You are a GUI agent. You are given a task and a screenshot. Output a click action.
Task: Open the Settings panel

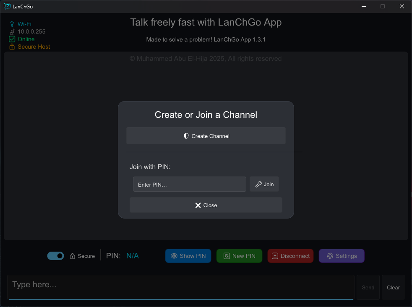tap(342, 256)
